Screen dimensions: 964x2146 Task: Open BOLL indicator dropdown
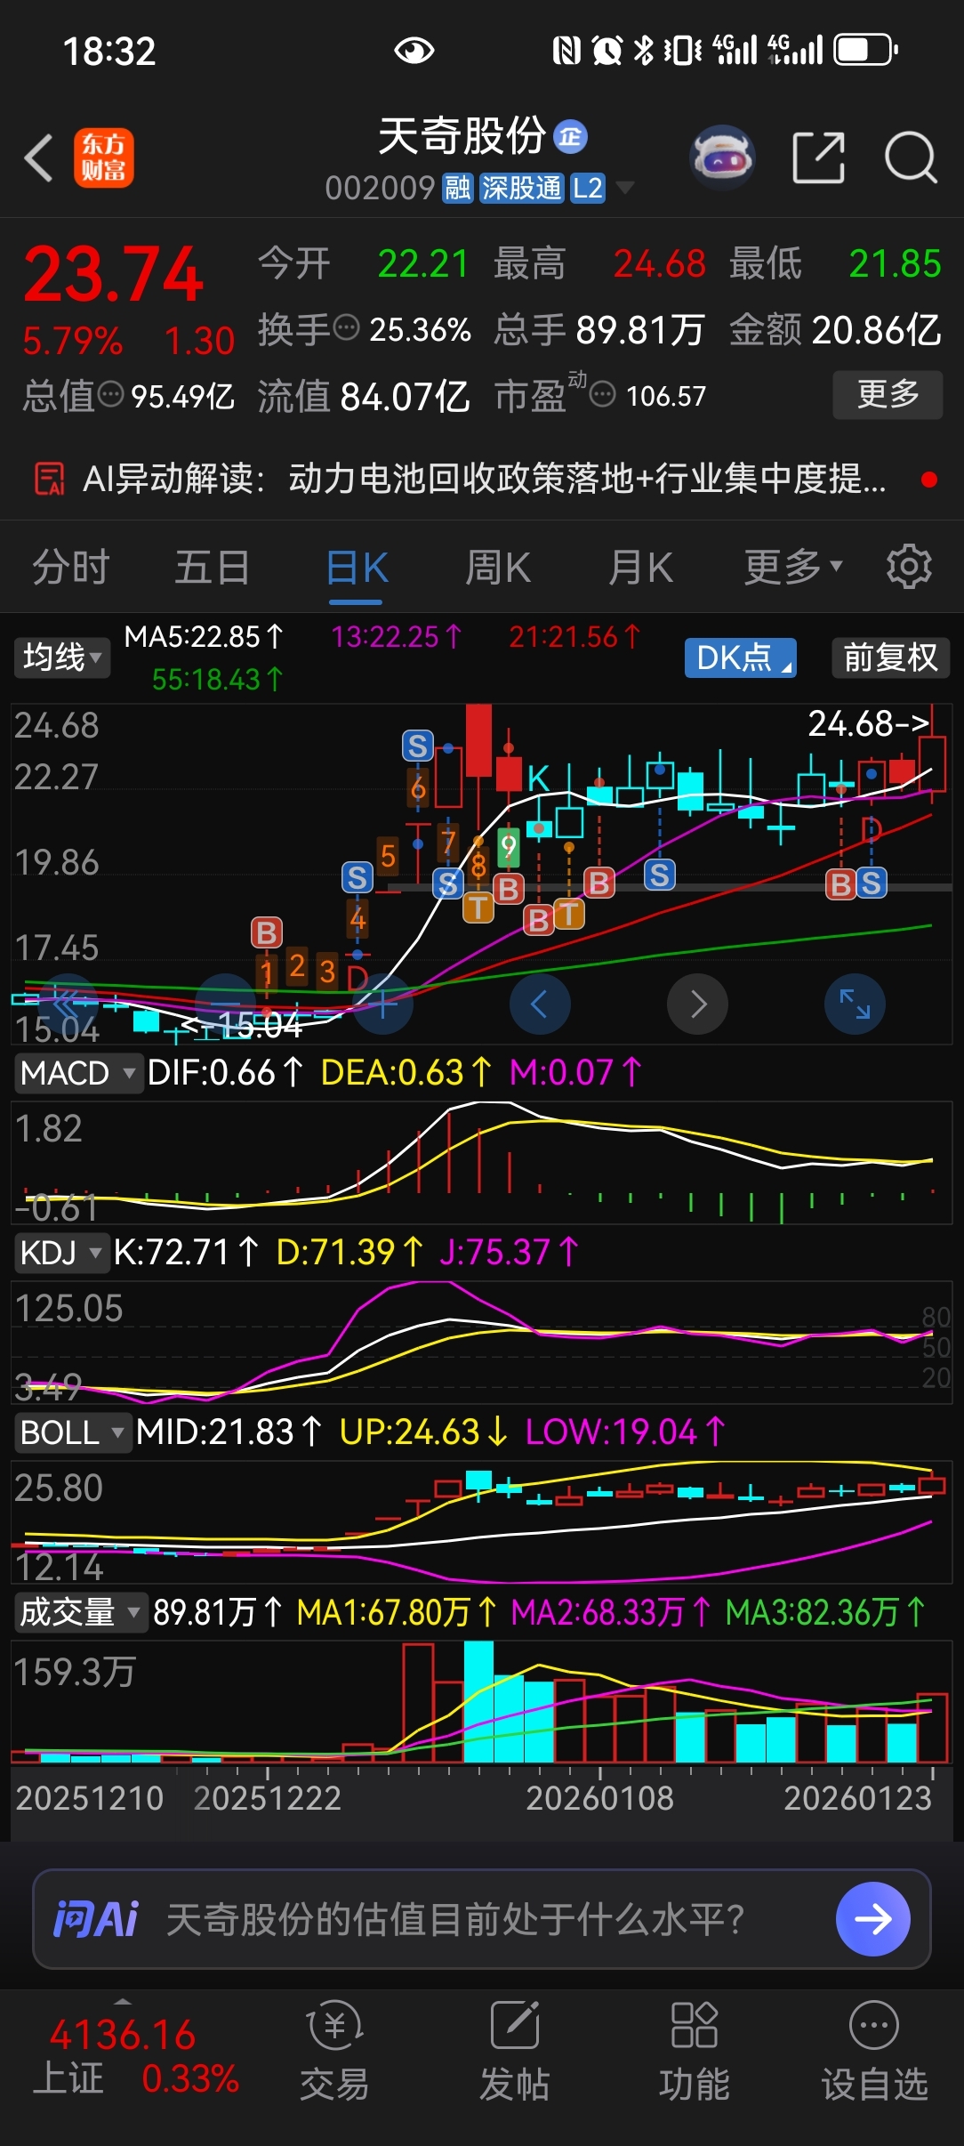click(72, 1432)
